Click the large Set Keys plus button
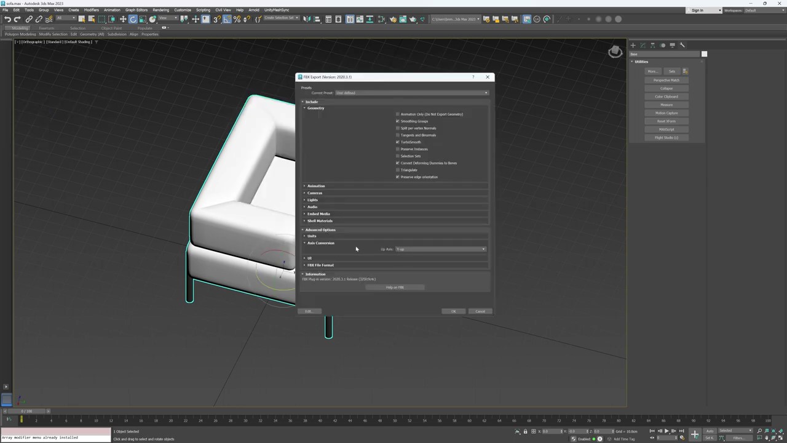 point(695,434)
